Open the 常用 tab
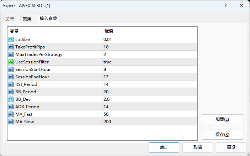250x156 pixels. pyautogui.click(x=27, y=19)
